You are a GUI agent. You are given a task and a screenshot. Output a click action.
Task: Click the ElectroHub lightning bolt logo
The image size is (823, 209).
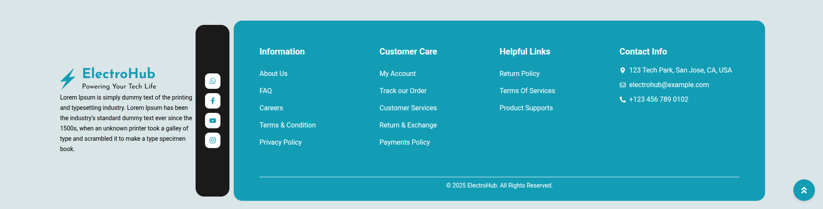68,79
